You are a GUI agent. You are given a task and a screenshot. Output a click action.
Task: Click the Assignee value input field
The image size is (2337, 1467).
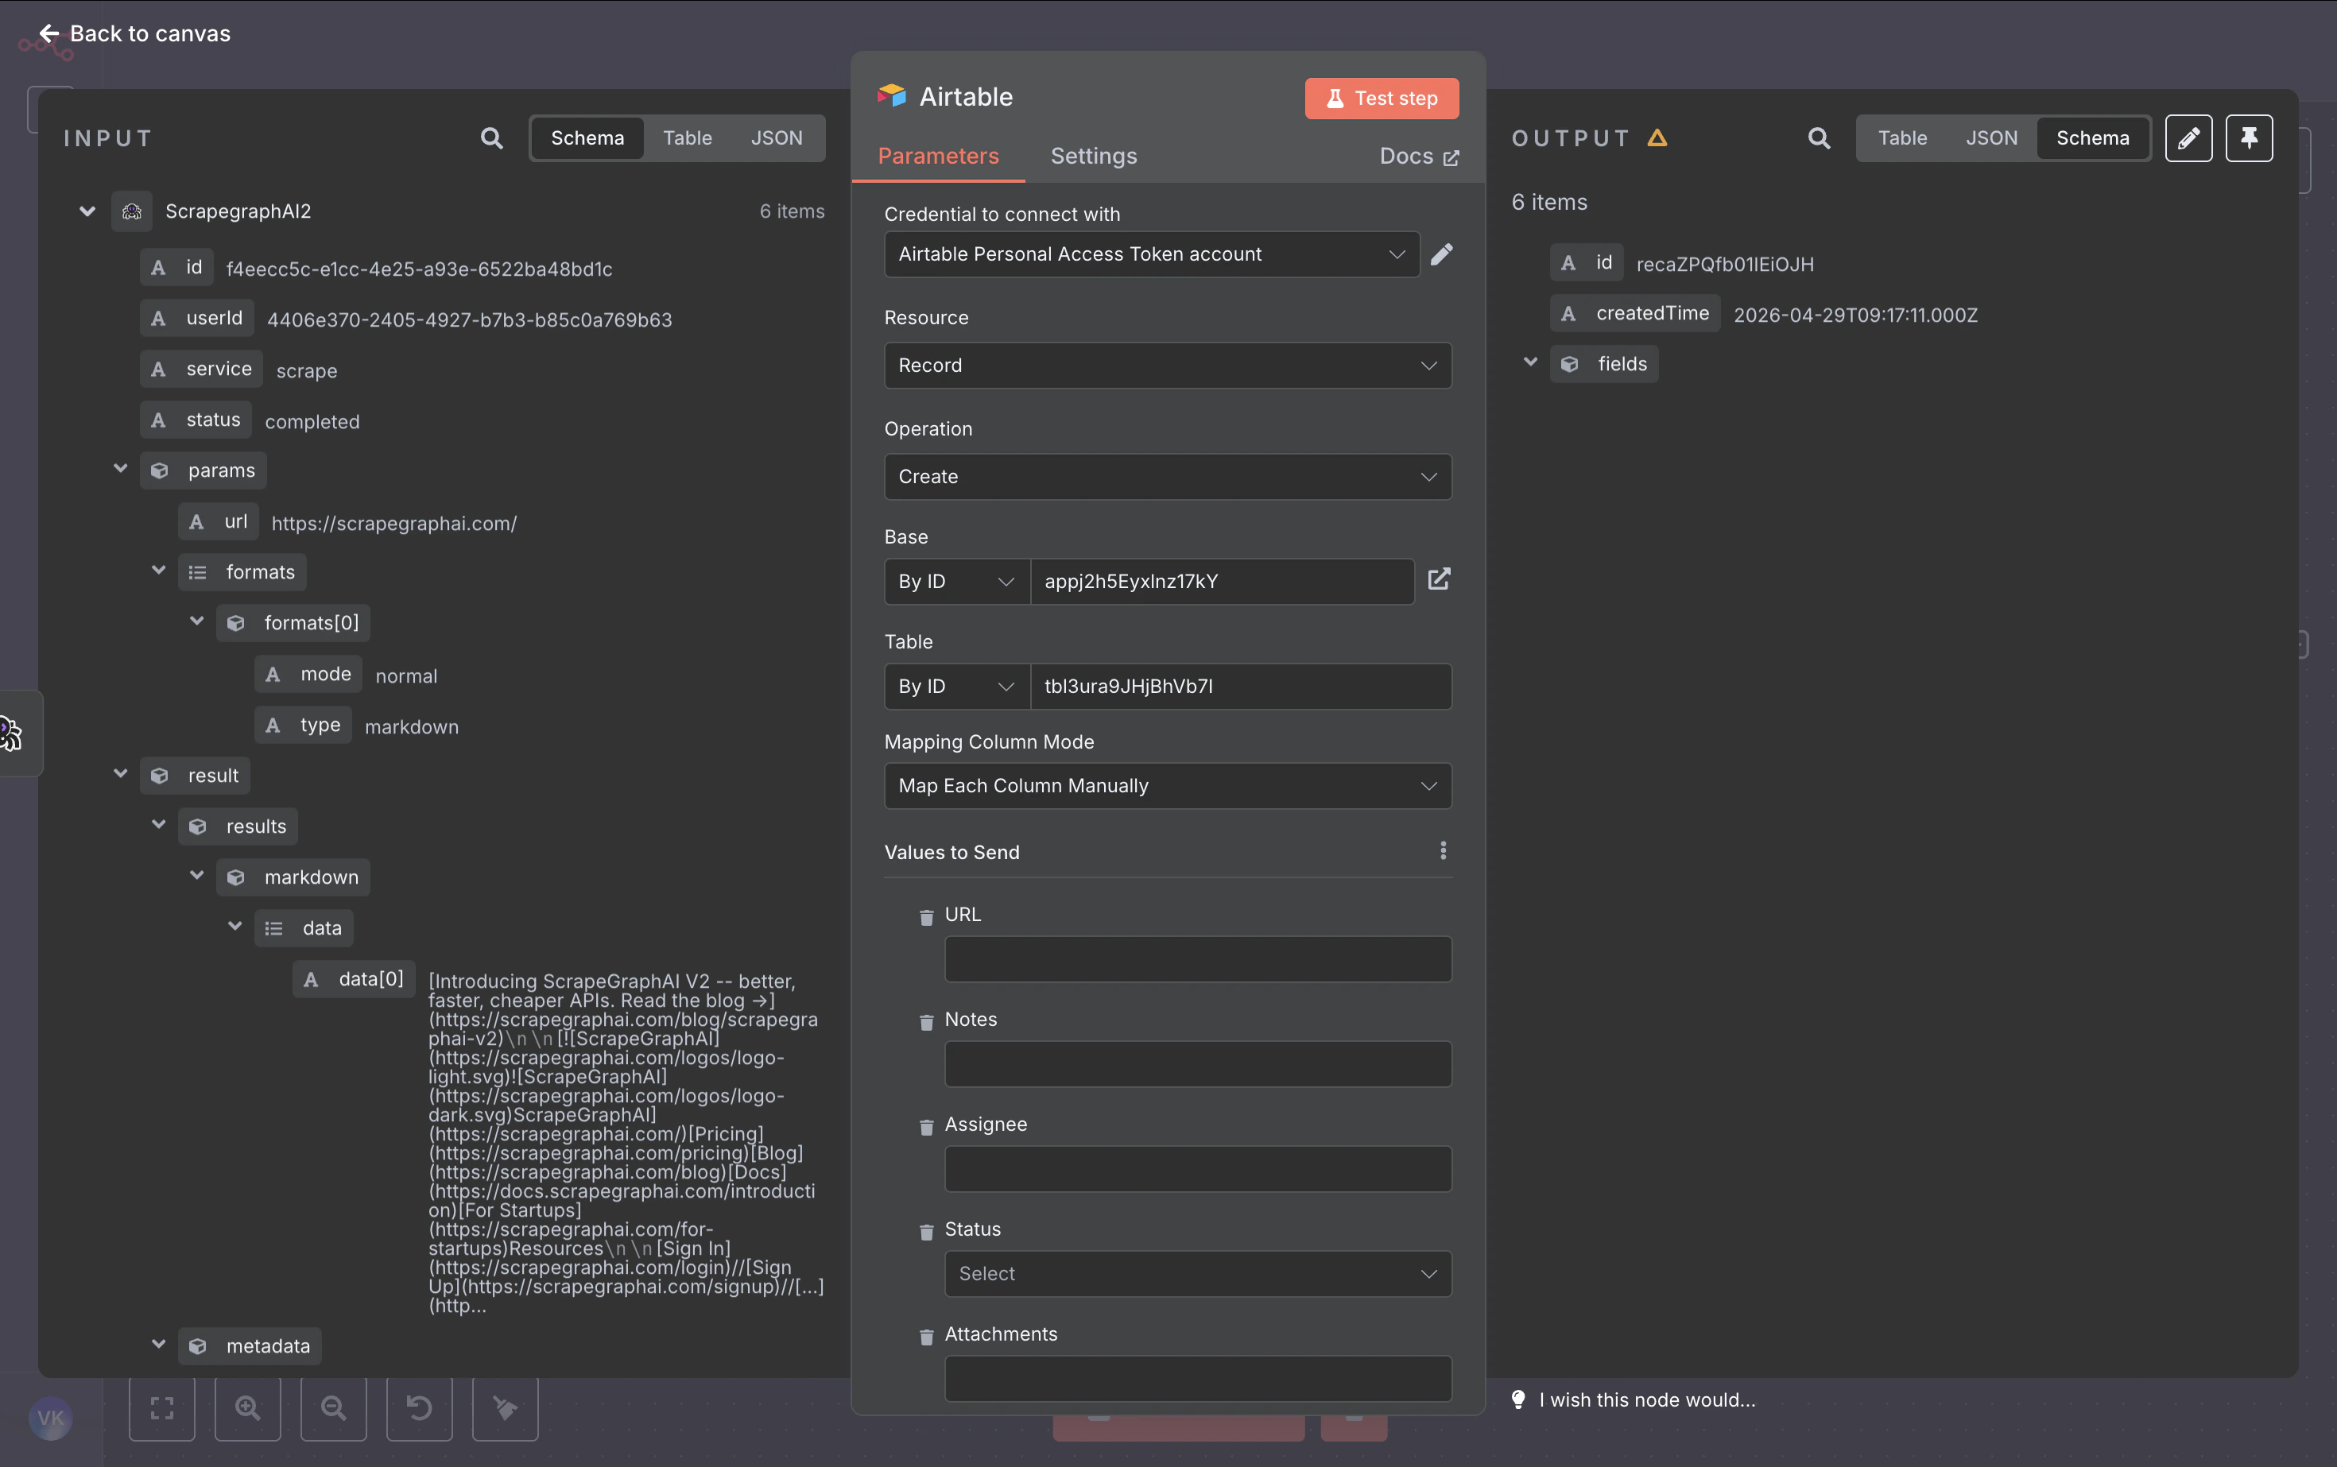click(1198, 1169)
